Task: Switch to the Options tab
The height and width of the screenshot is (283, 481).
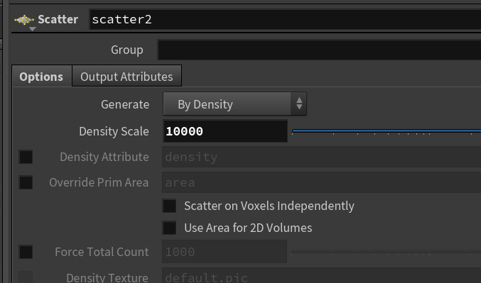Action: [41, 77]
